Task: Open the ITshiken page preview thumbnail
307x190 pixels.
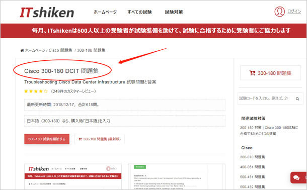Action: (x=73, y=177)
